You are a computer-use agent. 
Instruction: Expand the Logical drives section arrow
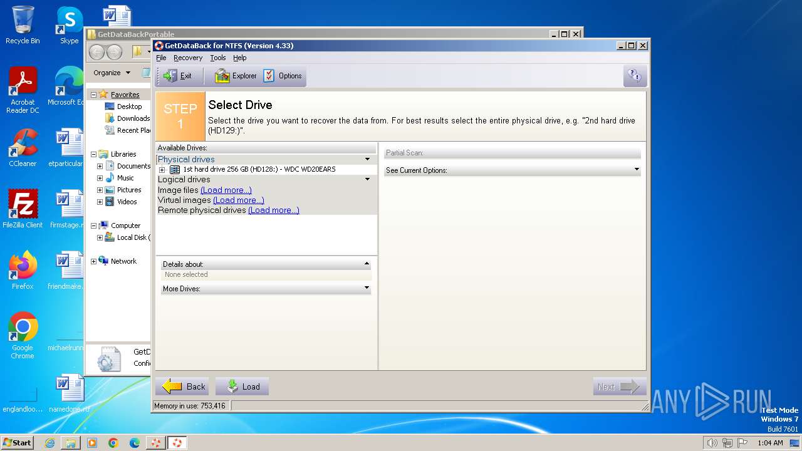coord(368,179)
